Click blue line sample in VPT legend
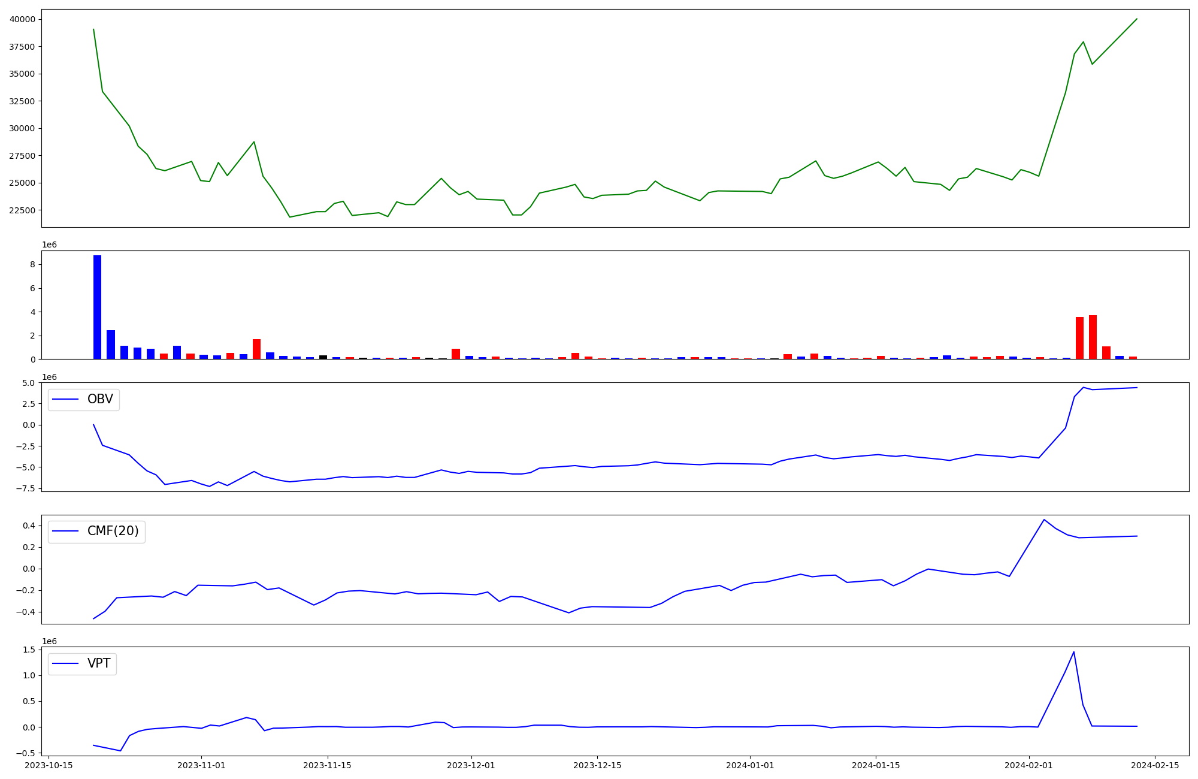The image size is (1198, 779). pos(66,663)
